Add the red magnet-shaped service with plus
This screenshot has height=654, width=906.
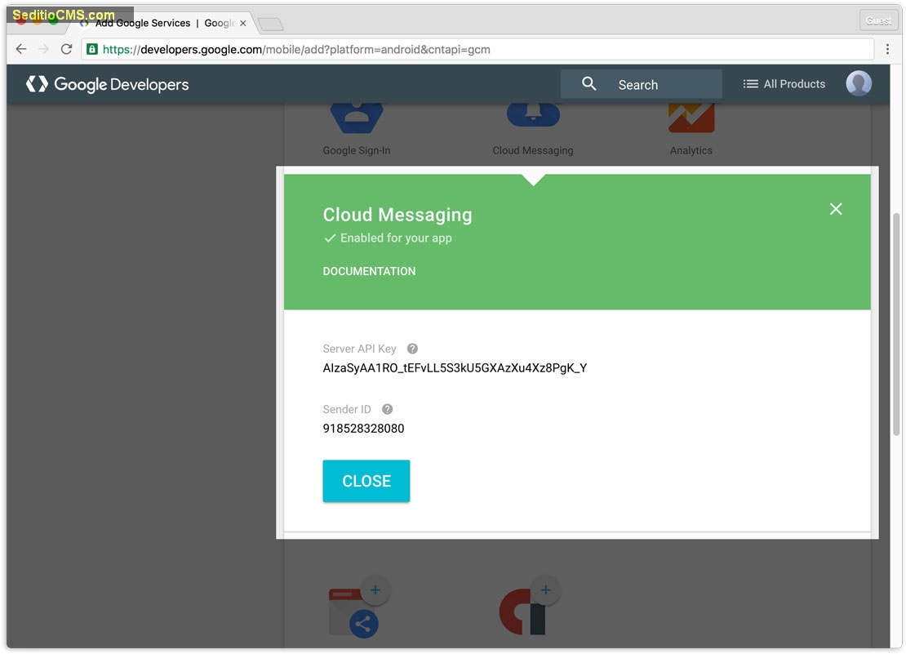pos(545,589)
